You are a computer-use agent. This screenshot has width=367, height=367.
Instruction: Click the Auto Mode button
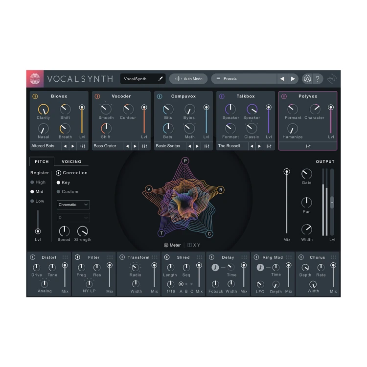click(x=188, y=79)
